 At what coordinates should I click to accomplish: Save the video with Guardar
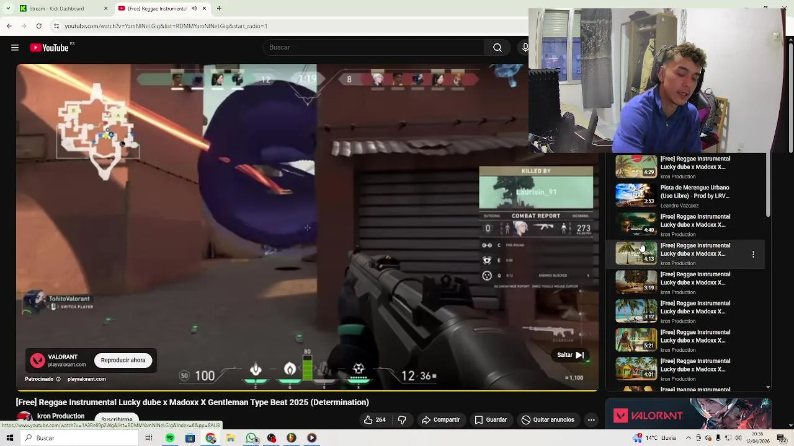(x=491, y=420)
